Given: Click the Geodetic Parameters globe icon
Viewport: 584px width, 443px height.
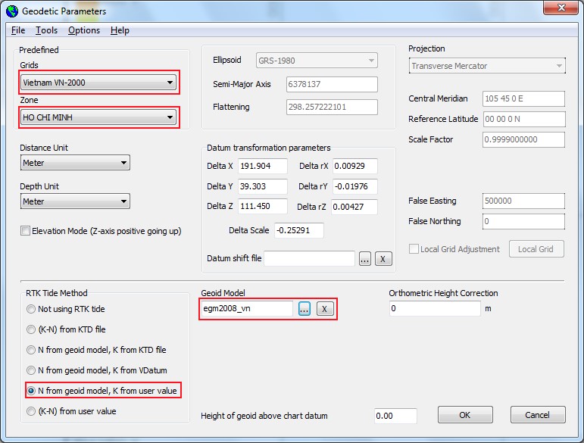Looking at the screenshot, I should pos(12,11).
